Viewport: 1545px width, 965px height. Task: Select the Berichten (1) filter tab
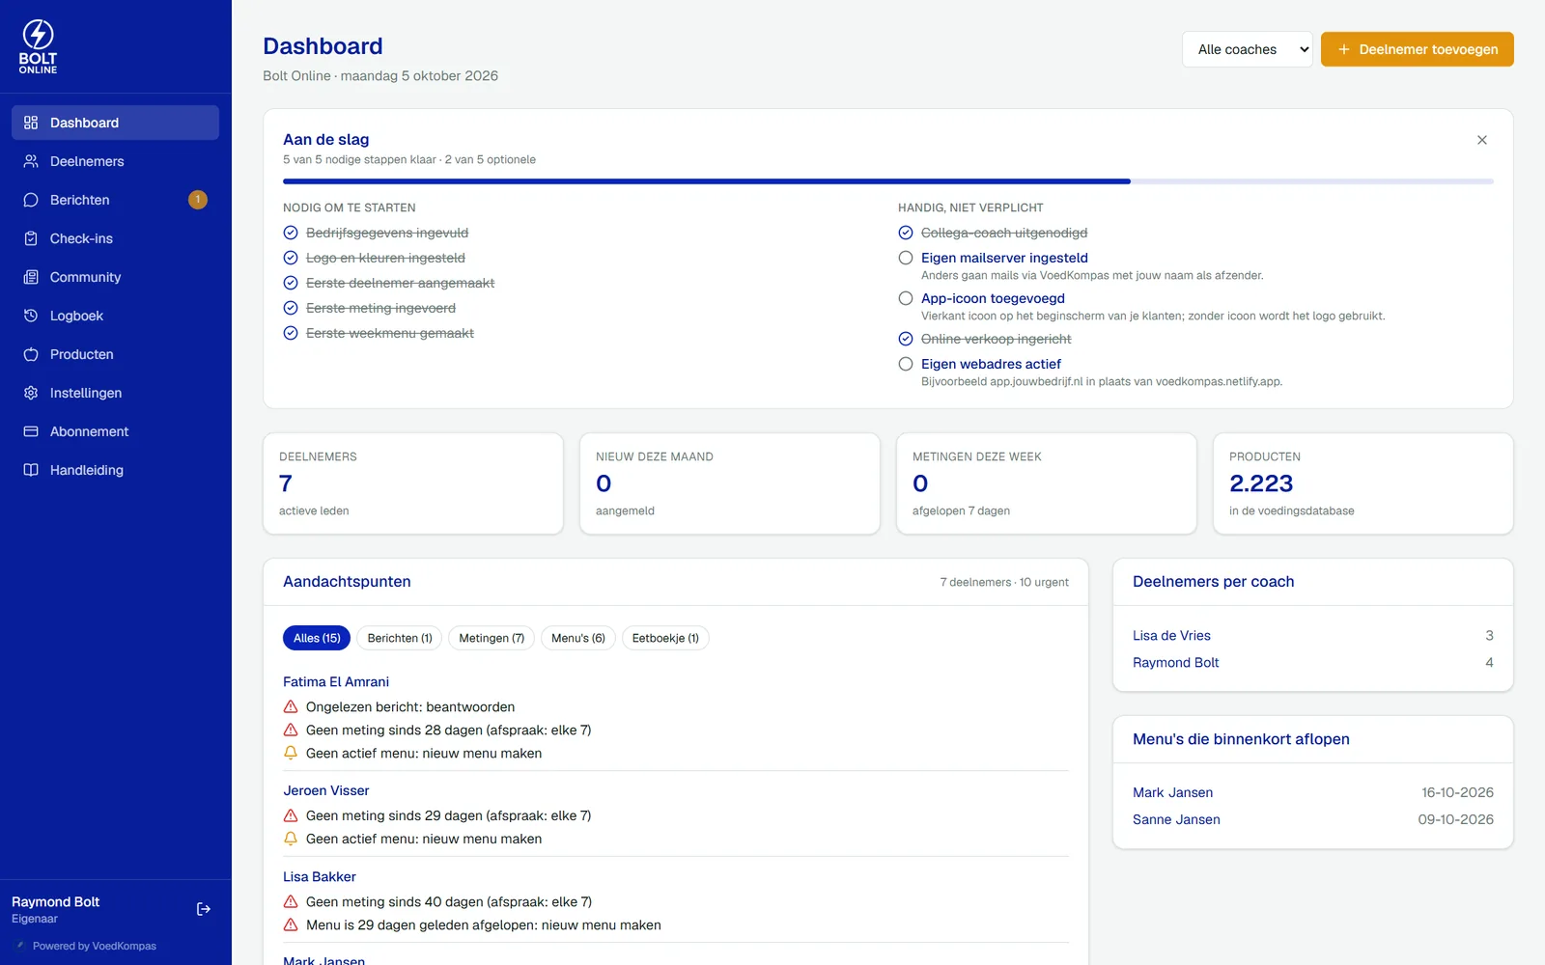(400, 638)
